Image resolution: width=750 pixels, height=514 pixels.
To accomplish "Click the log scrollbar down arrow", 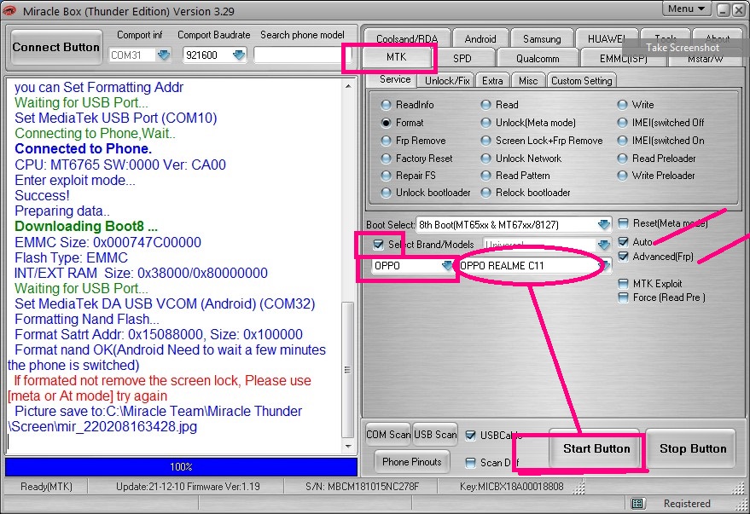I will click(348, 446).
